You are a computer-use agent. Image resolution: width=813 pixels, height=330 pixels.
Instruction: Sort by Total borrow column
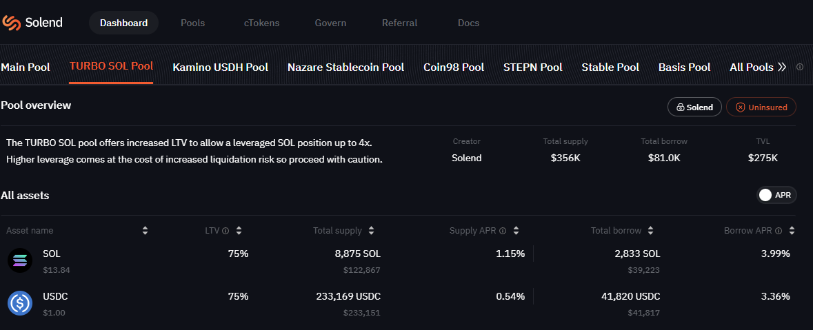pyautogui.click(x=651, y=231)
